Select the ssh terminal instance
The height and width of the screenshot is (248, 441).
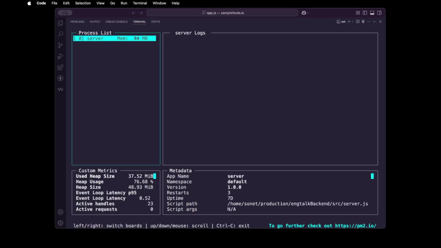(341, 22)
